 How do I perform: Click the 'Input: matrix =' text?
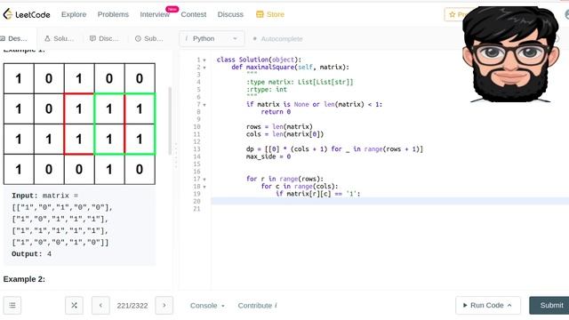45,196
